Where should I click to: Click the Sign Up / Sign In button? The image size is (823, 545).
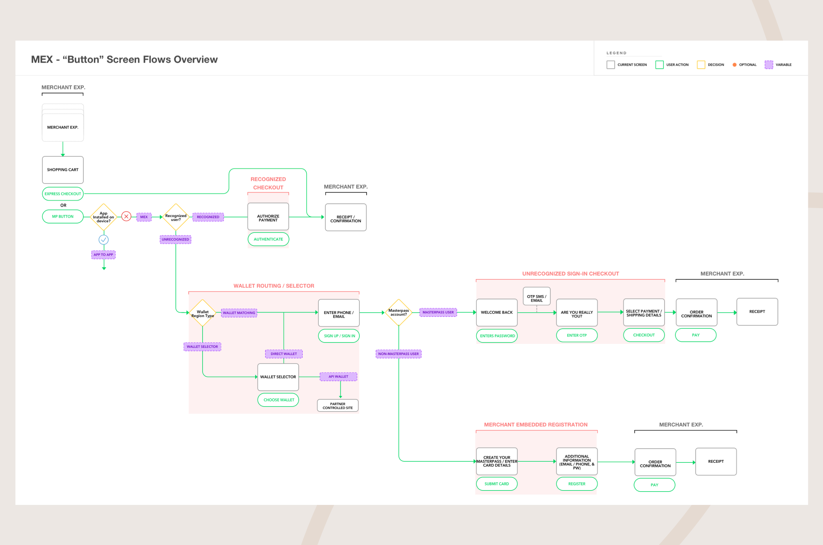coord(339,336)
